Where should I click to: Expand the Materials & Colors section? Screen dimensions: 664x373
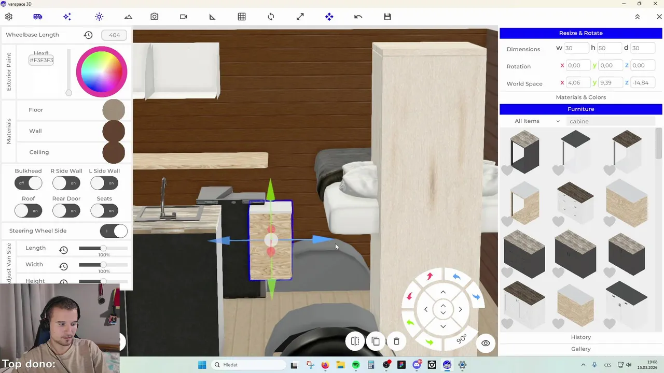click(x=581, y=97)
